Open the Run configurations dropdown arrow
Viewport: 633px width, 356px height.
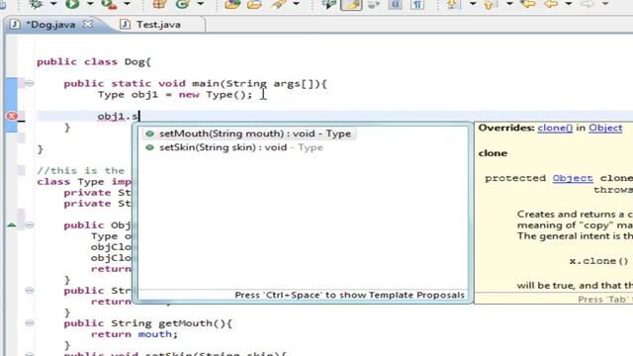(90, 4)
